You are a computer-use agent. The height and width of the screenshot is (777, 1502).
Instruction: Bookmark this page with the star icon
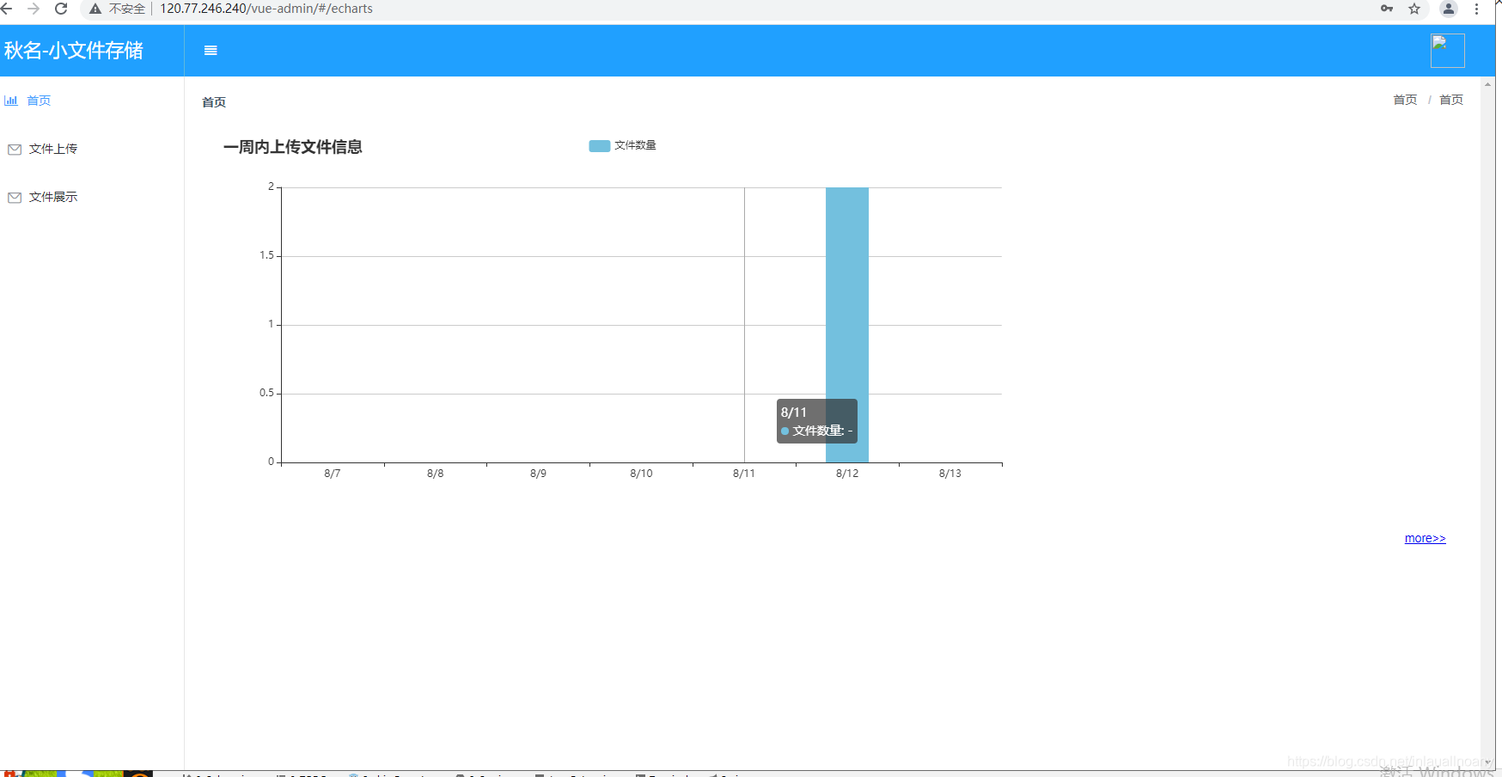point(1414,9)
